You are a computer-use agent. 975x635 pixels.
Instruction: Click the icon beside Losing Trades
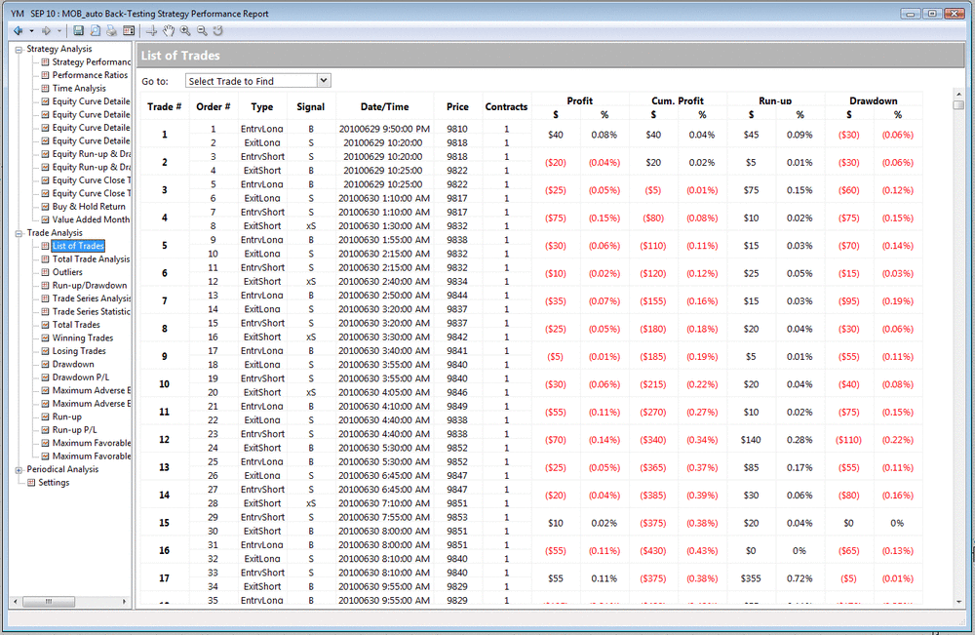45,351
